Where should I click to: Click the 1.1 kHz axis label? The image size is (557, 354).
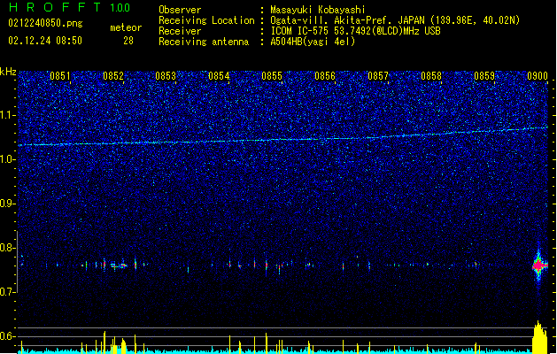click(x=7, y=115)
